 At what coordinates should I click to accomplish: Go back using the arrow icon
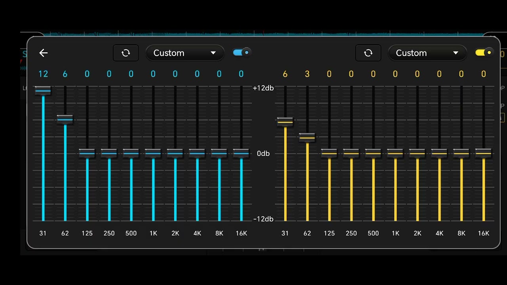point(43,53)
